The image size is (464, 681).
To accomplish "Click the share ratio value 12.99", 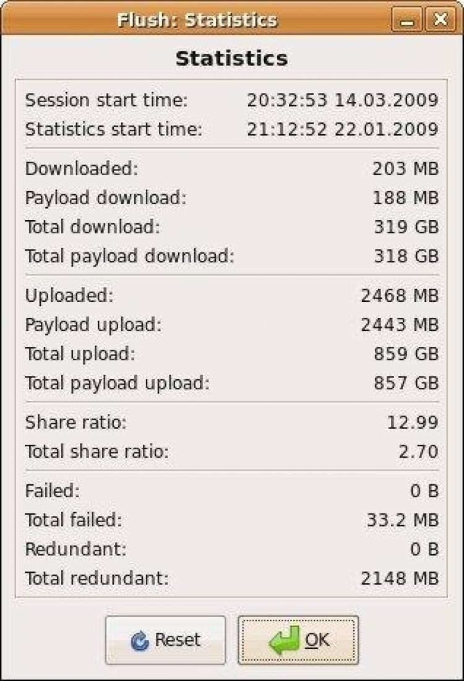I will pos(411,422).
